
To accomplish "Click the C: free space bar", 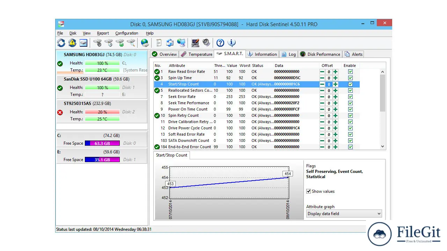I will [102, 143].
